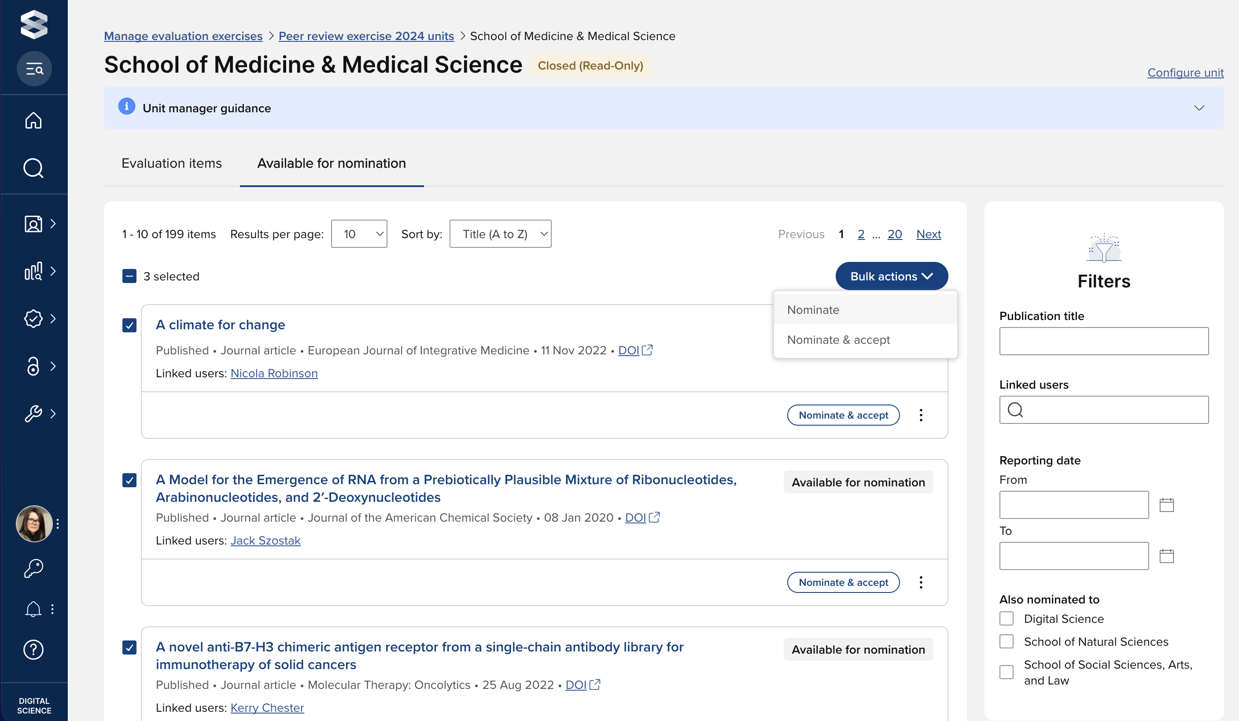Click the Configure unit link
The image size is (1239, 721).
[1185, 73]
